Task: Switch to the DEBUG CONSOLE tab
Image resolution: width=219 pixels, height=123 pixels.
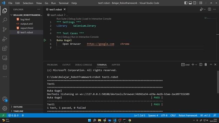Action: [83, 65]
